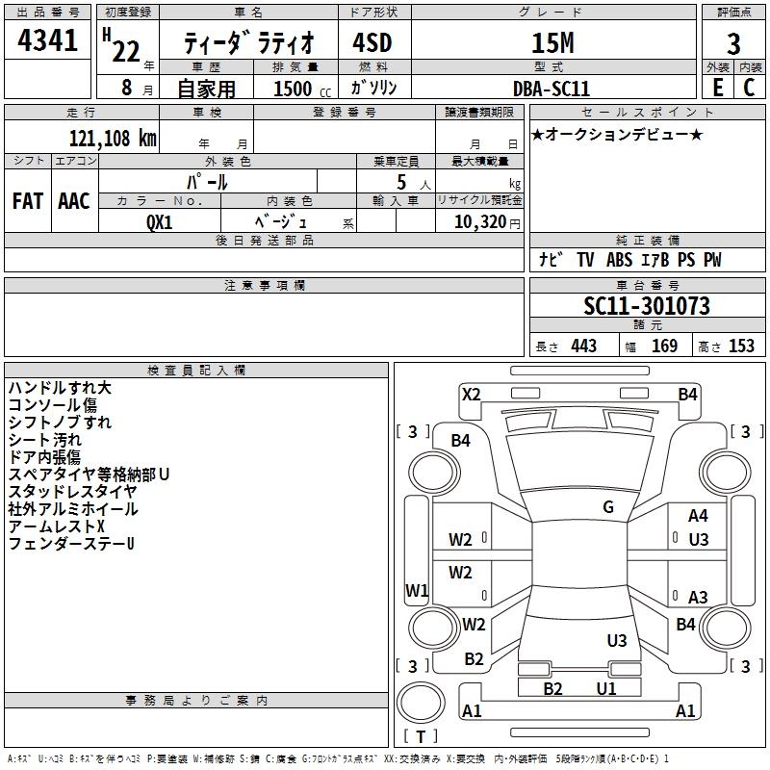This screenshot has width=770, height=770.
Task: Select the A3 damage mark on the diagram
Action: click(698, 598)
